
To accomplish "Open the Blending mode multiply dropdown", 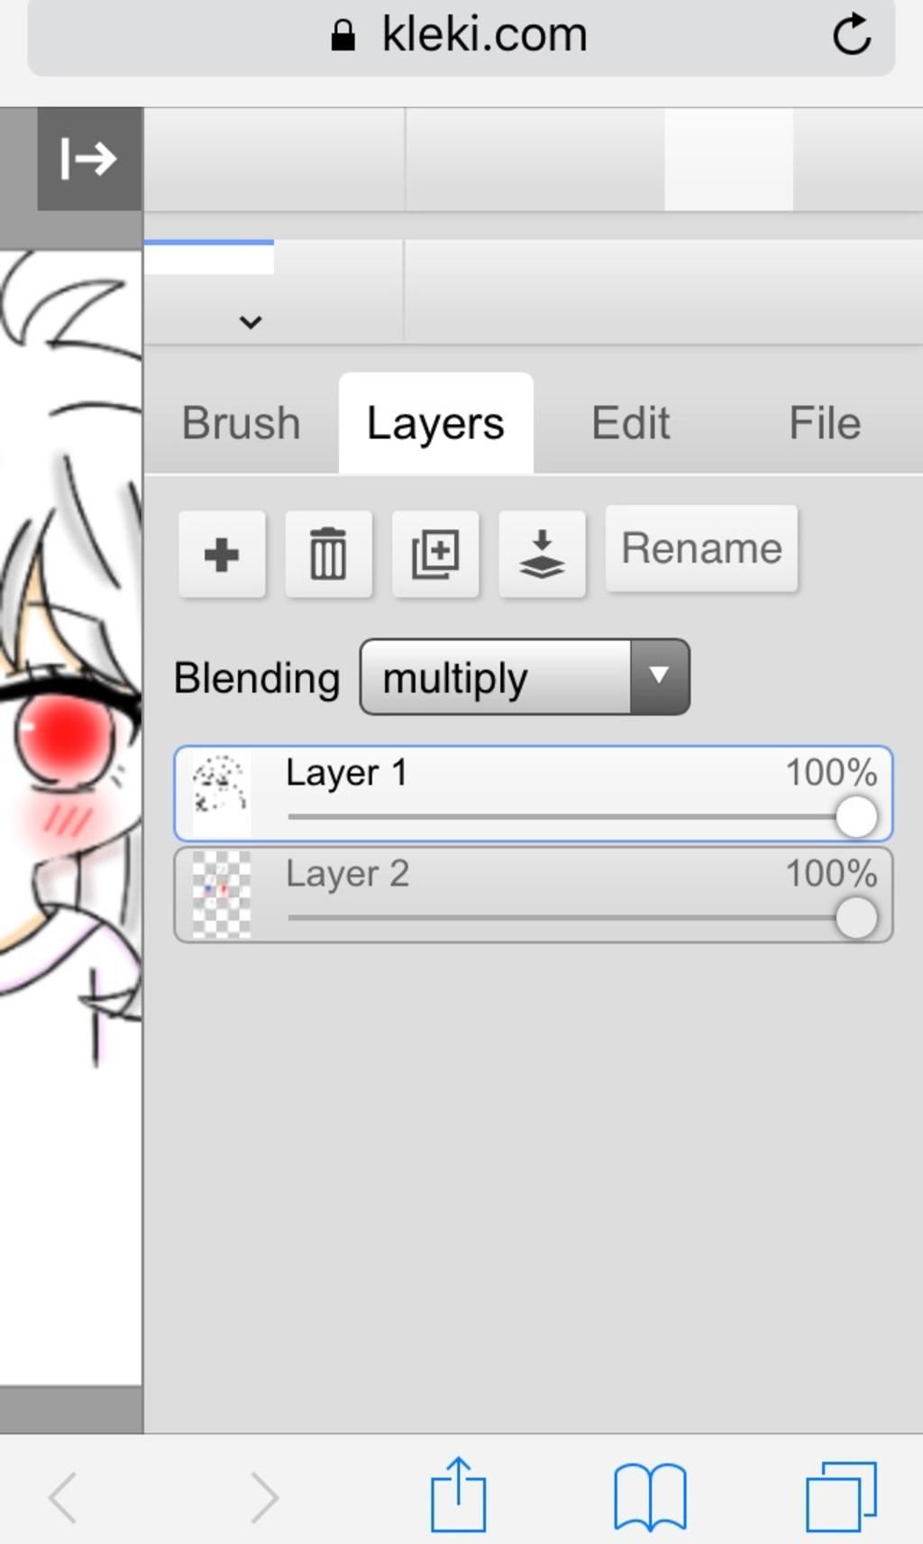I will [525, 677].
